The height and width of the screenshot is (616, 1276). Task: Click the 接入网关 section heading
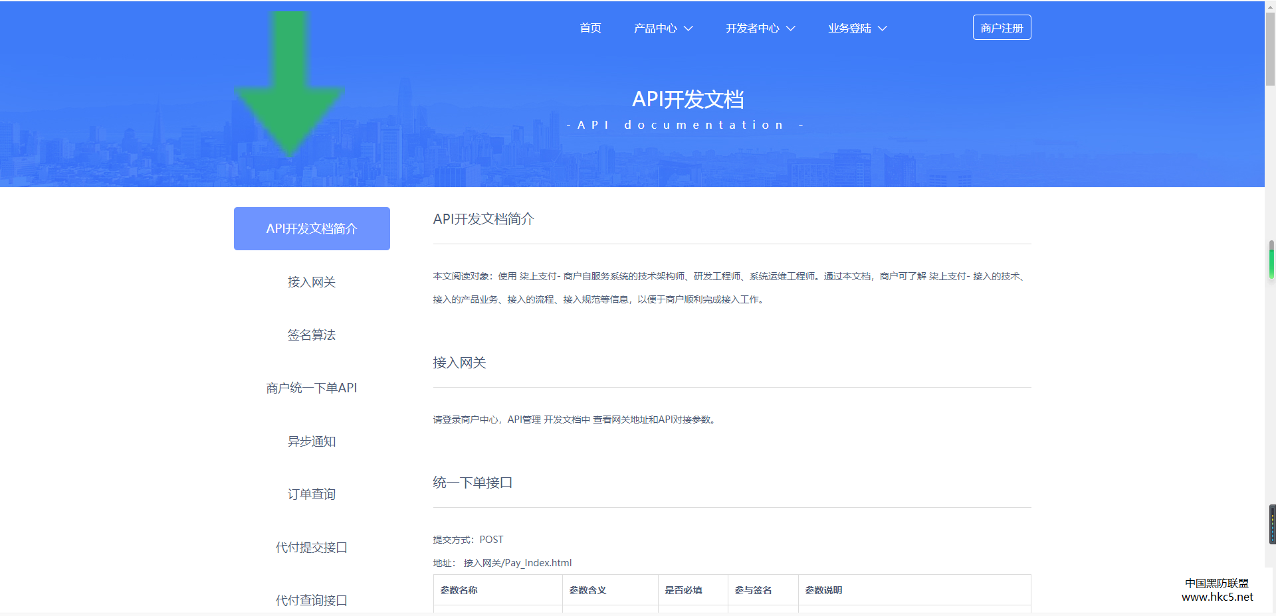point(459,363)
